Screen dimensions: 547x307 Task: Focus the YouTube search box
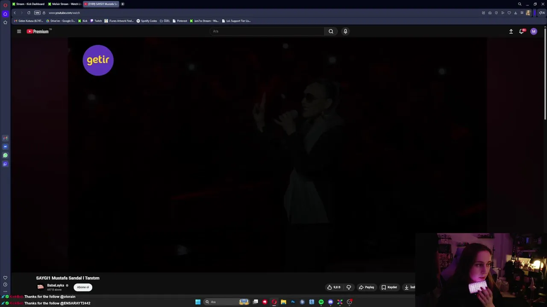267,31
